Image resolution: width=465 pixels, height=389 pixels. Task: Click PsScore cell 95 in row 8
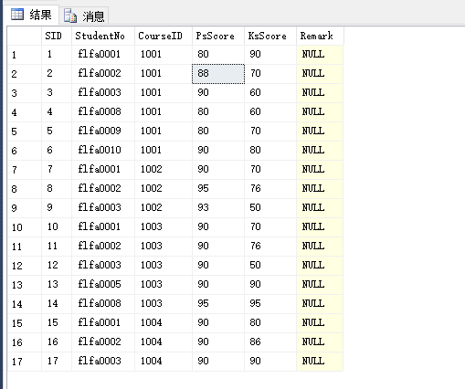218,189
